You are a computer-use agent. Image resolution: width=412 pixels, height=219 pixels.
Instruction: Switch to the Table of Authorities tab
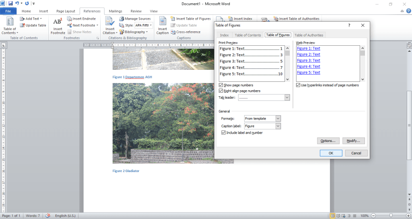point(309,35)
